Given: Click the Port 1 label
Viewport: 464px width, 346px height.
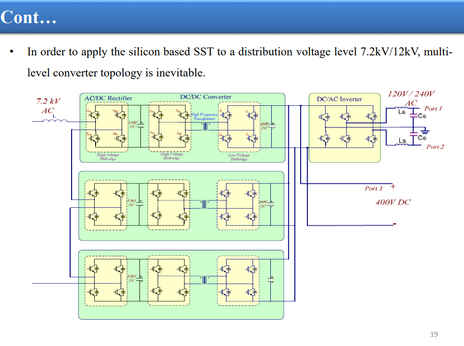Looking at the screenshot, I should coord(433,108).
